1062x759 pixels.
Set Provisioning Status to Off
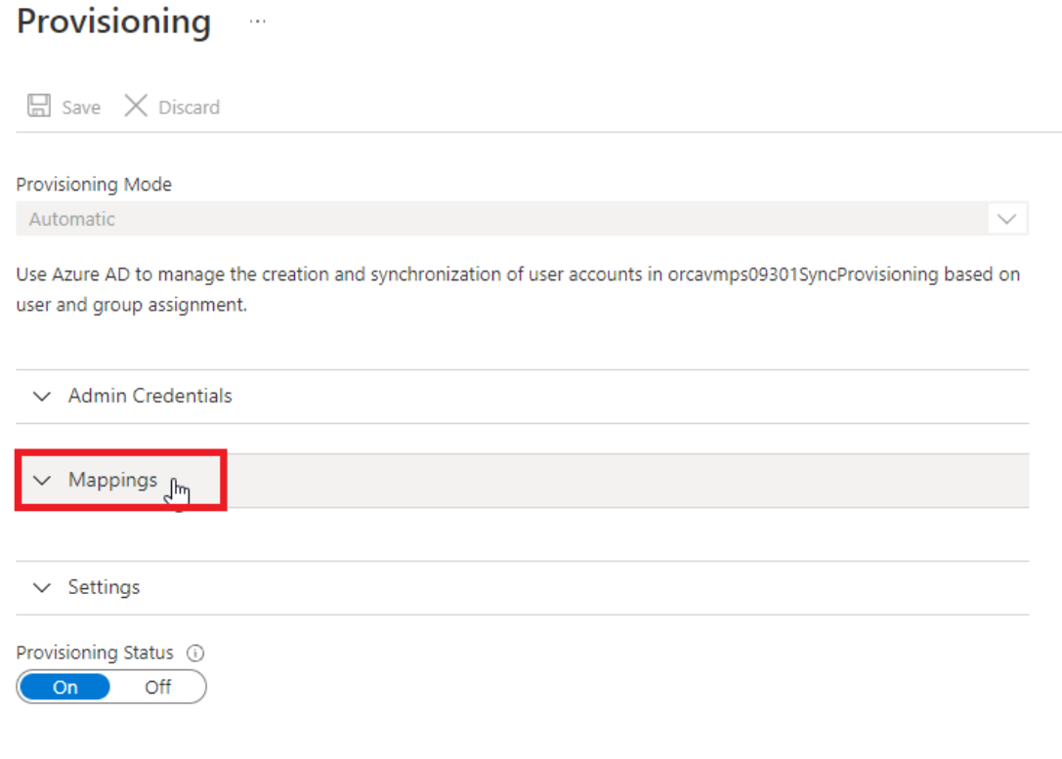[x=158, y=687]
